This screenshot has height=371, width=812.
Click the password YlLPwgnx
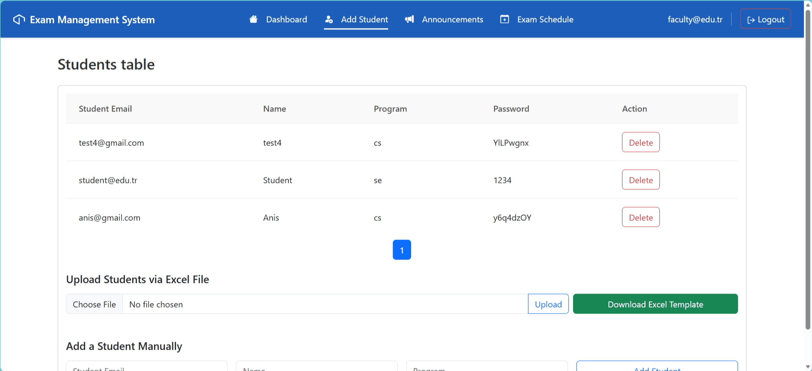point(511,143)
